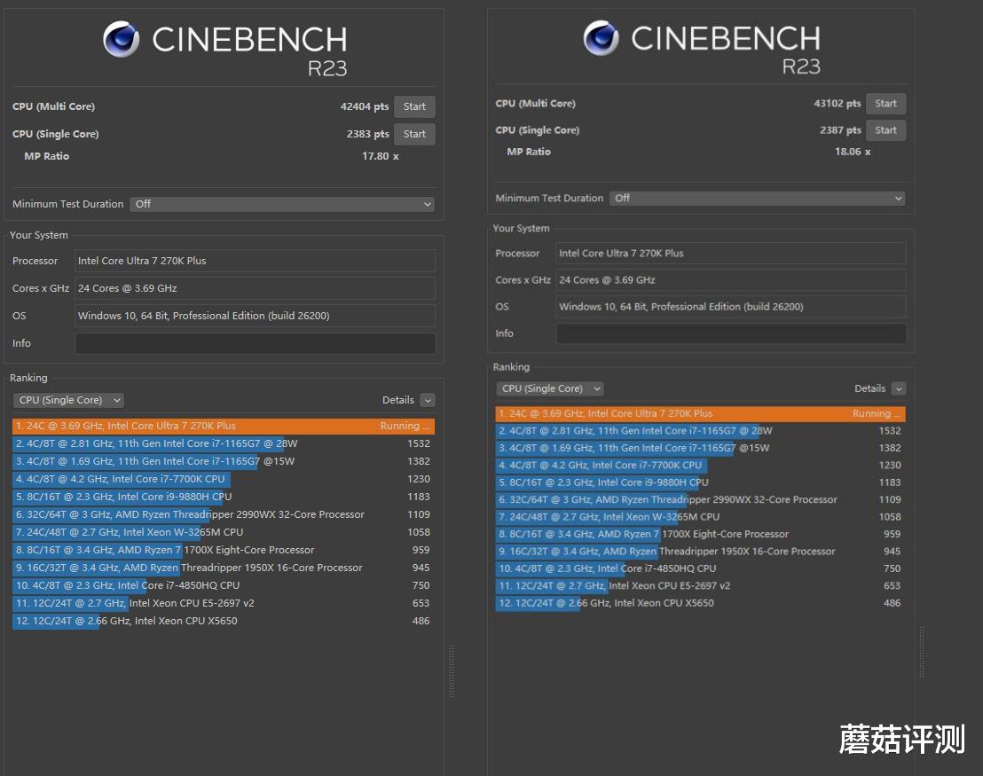983x776 pixels.
Task: Select rank 4 Core i7-7700K row, right window
Action: (700, 466)
